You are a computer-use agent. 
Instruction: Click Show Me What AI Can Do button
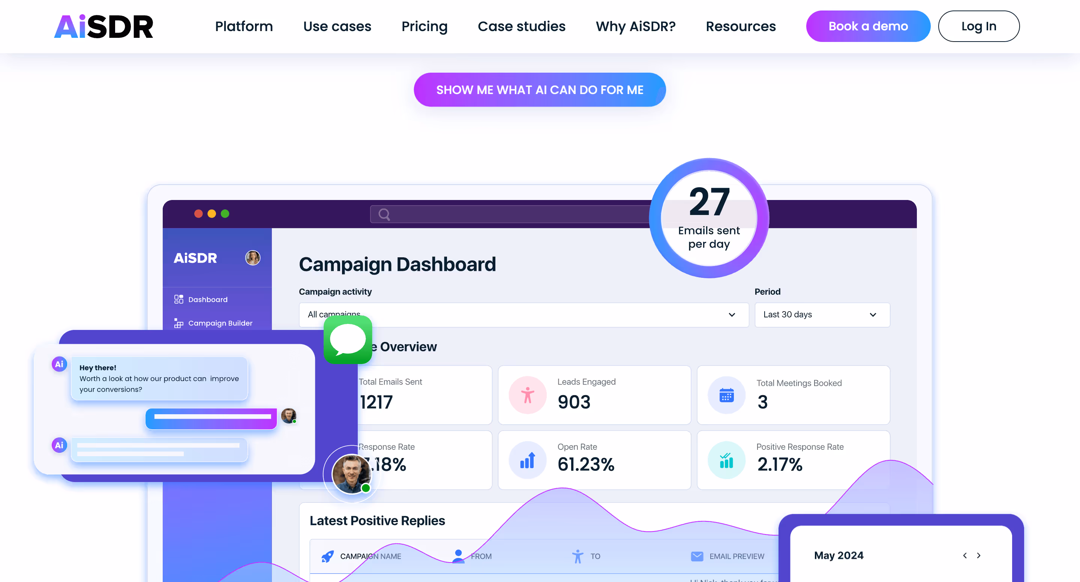[540, 90]
